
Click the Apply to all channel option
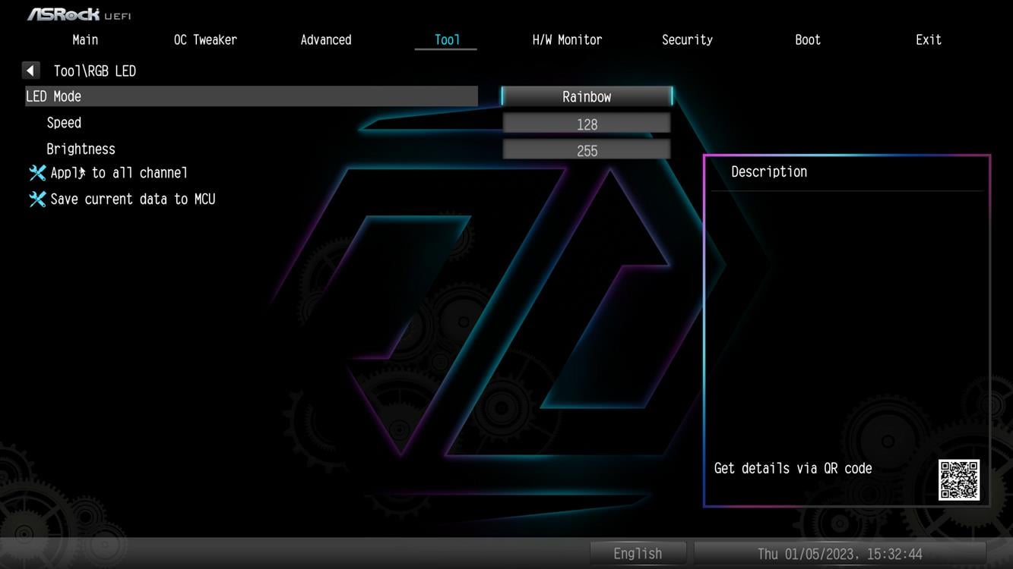click(119, 173)
